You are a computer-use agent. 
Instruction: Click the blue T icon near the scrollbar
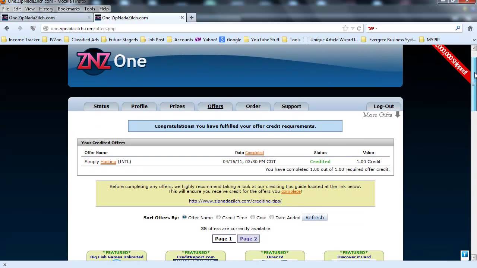coord(465,255)
